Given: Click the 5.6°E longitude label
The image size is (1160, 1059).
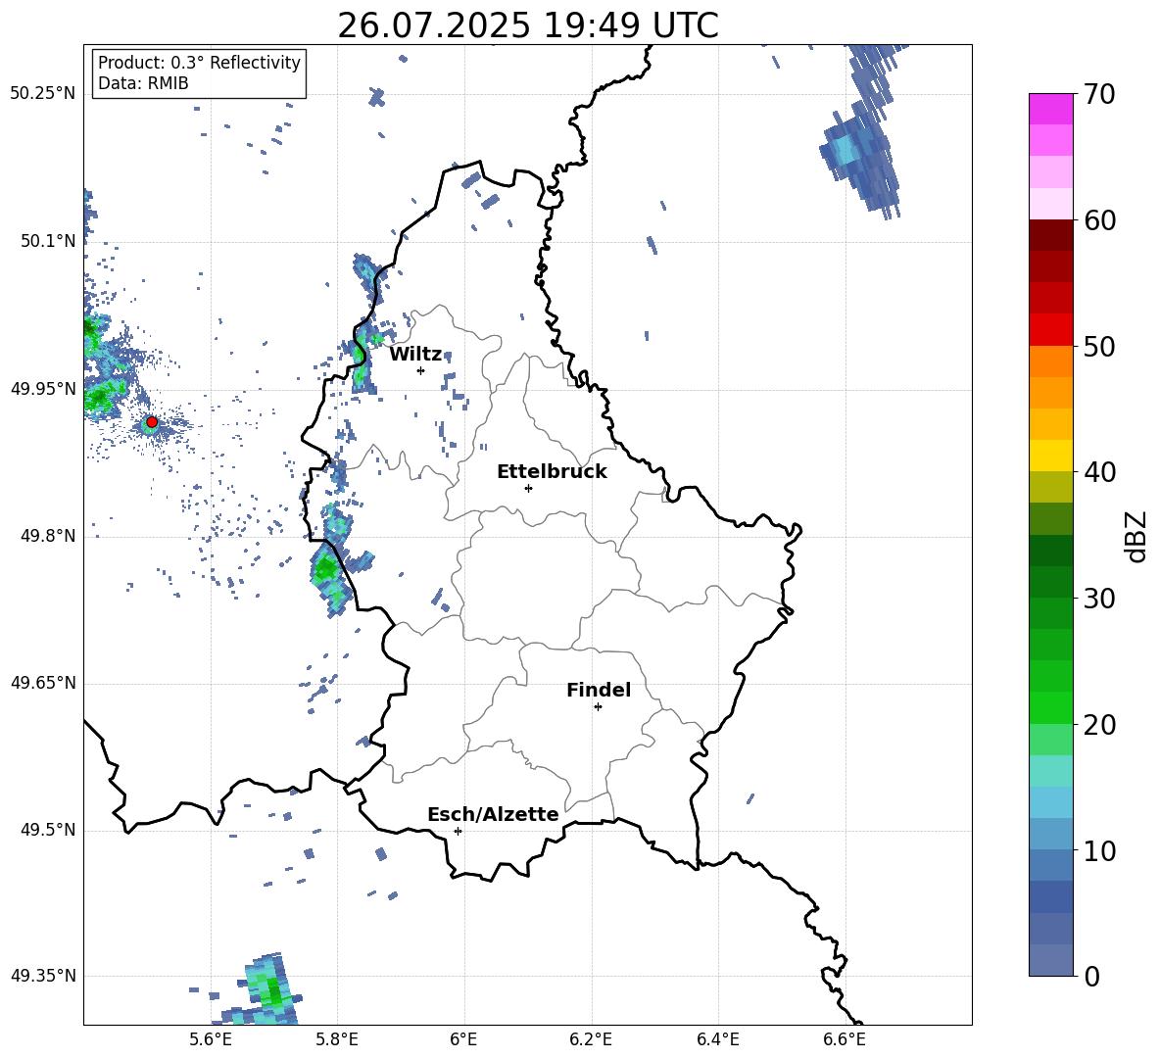Looking at the screenshot, I should [211, 1039].
